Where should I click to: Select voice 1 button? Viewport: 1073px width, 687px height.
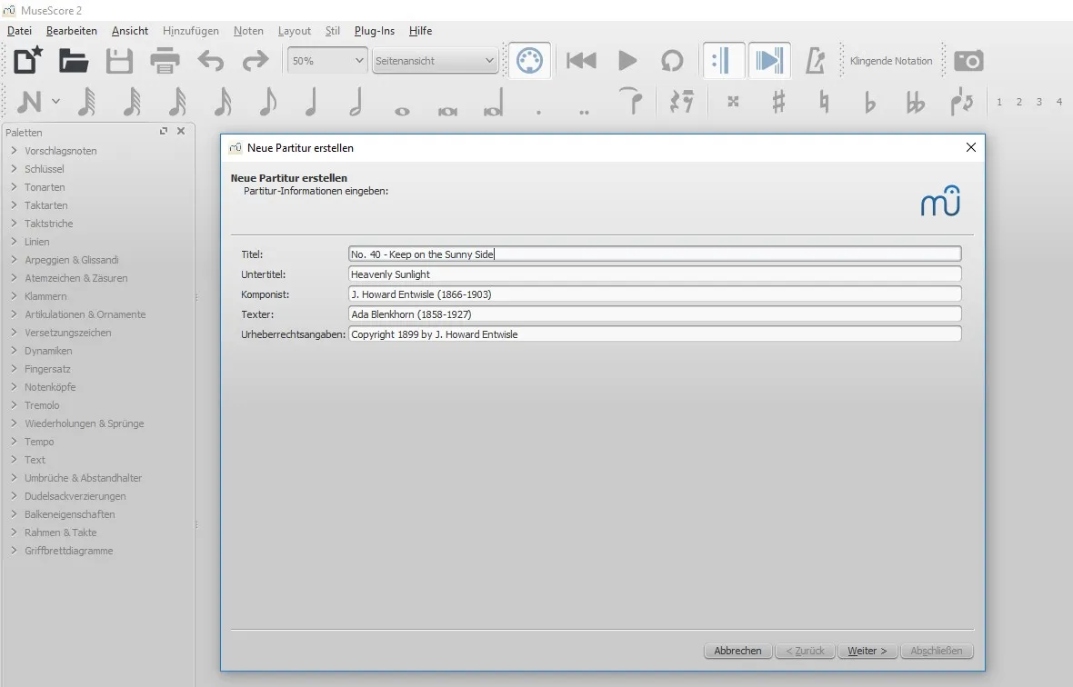[x=999, y=102]
